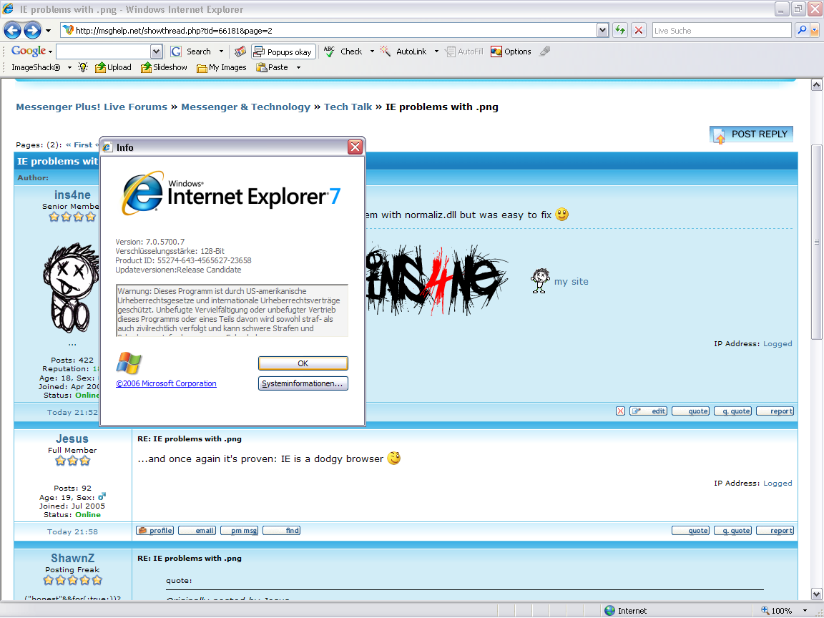Screen dimensions: 824x618
Task: Expand the address bar URL dropdown
Action: pyautogui.click(x=602, y=30)
